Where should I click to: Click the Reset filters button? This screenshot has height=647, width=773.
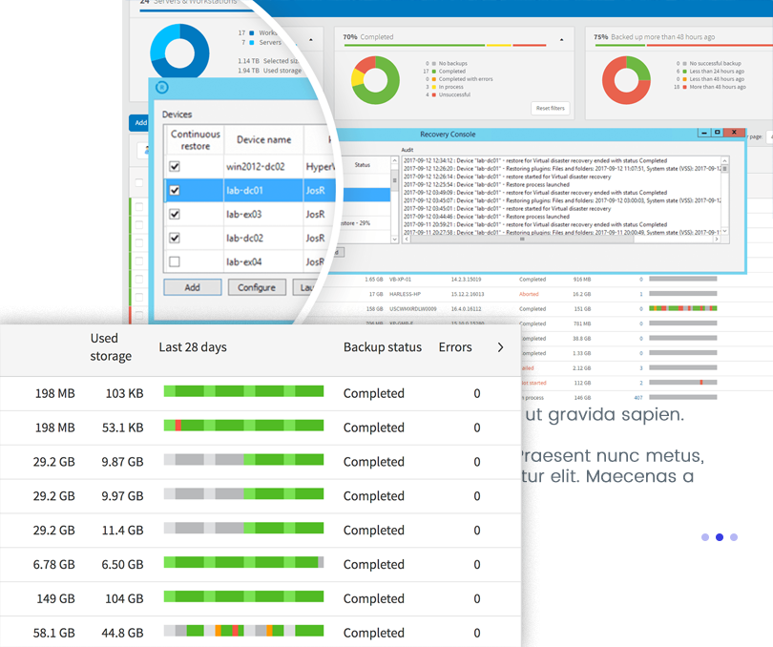(x=551, y=107)
